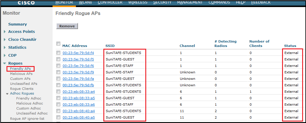Click MAC address link 00:23:eb:08:33:a6
This screenshot has height=123, width=306.
click(x=79, y=105)
